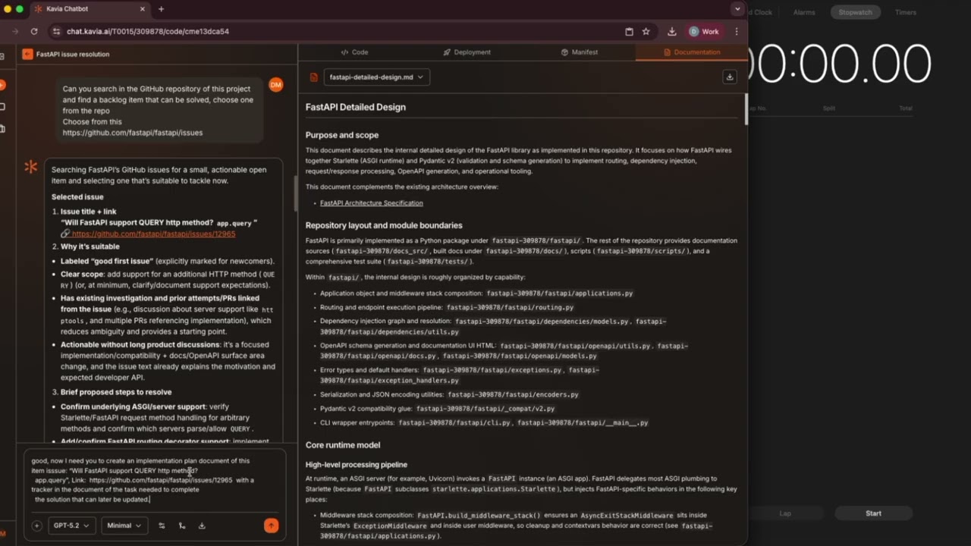
Task: Click the orange back arrow beside FastAPI issue resolution
Action: pos(27,54)
